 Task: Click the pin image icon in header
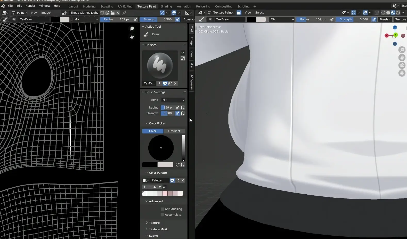124,13
